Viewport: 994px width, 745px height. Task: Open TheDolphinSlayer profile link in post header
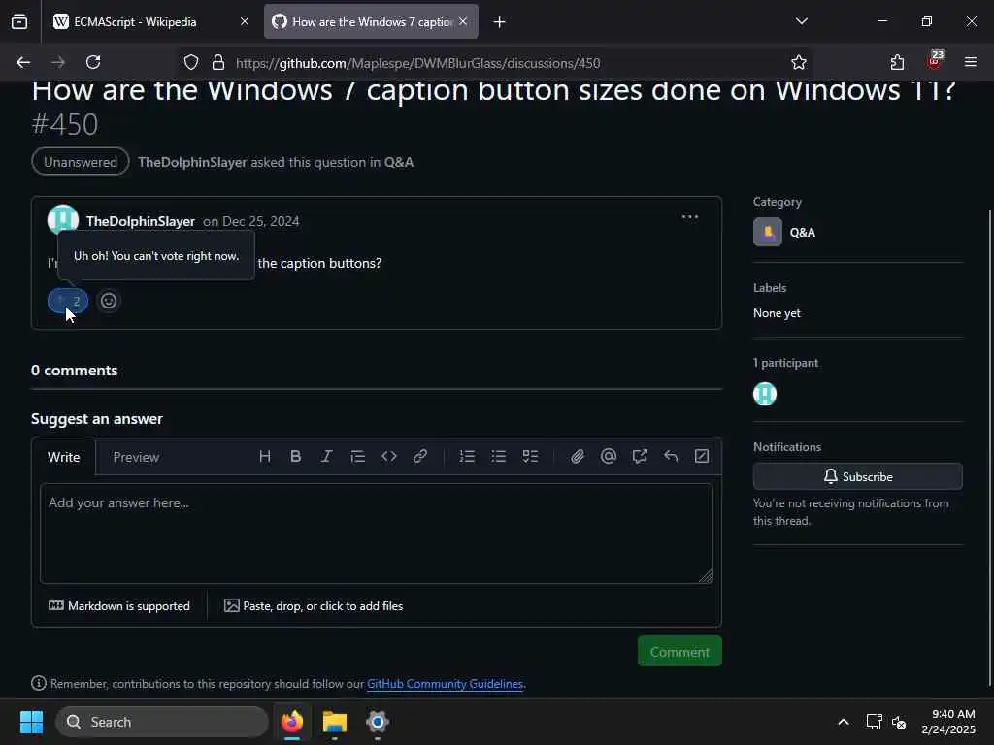(141, 221)
